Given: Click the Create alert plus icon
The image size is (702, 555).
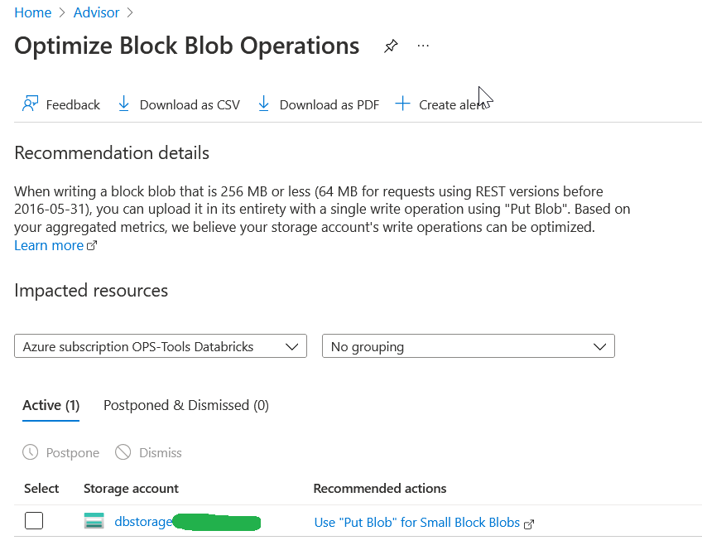Looking at the screenshot, I should coord(403,104).
